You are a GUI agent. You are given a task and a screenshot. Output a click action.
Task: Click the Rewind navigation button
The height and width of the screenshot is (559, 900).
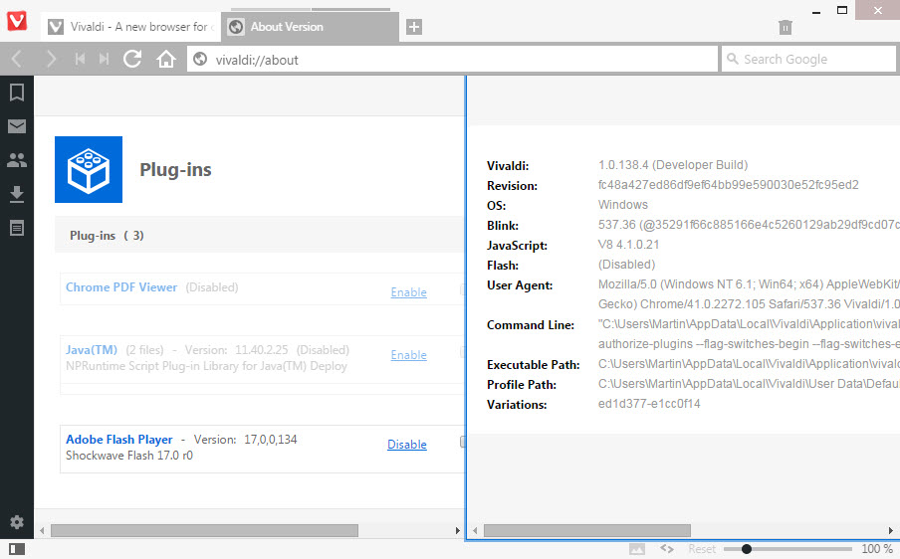[x=80, y=59]
